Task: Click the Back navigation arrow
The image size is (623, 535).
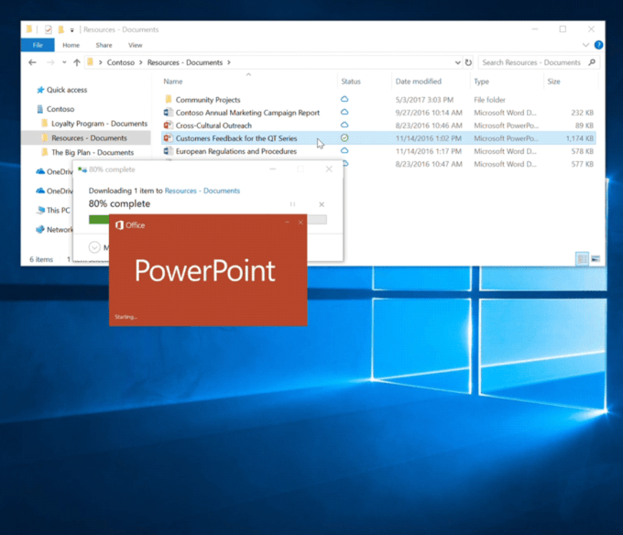Action: (33, 62)
